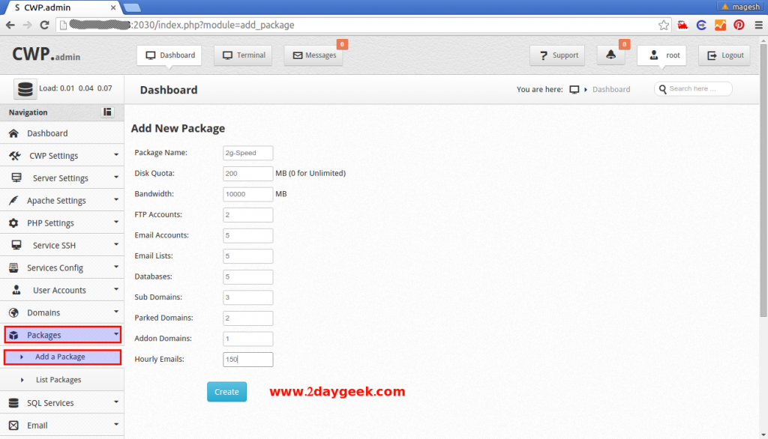Bookmark the page with the star icon
This screenshot has height=439, width=768.
[x=663, y=24]
